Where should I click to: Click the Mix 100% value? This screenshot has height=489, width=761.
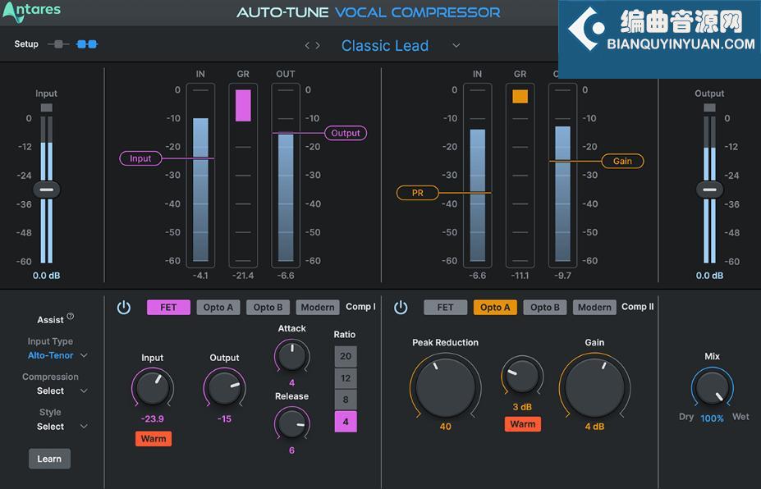click(x=712, y=418)
